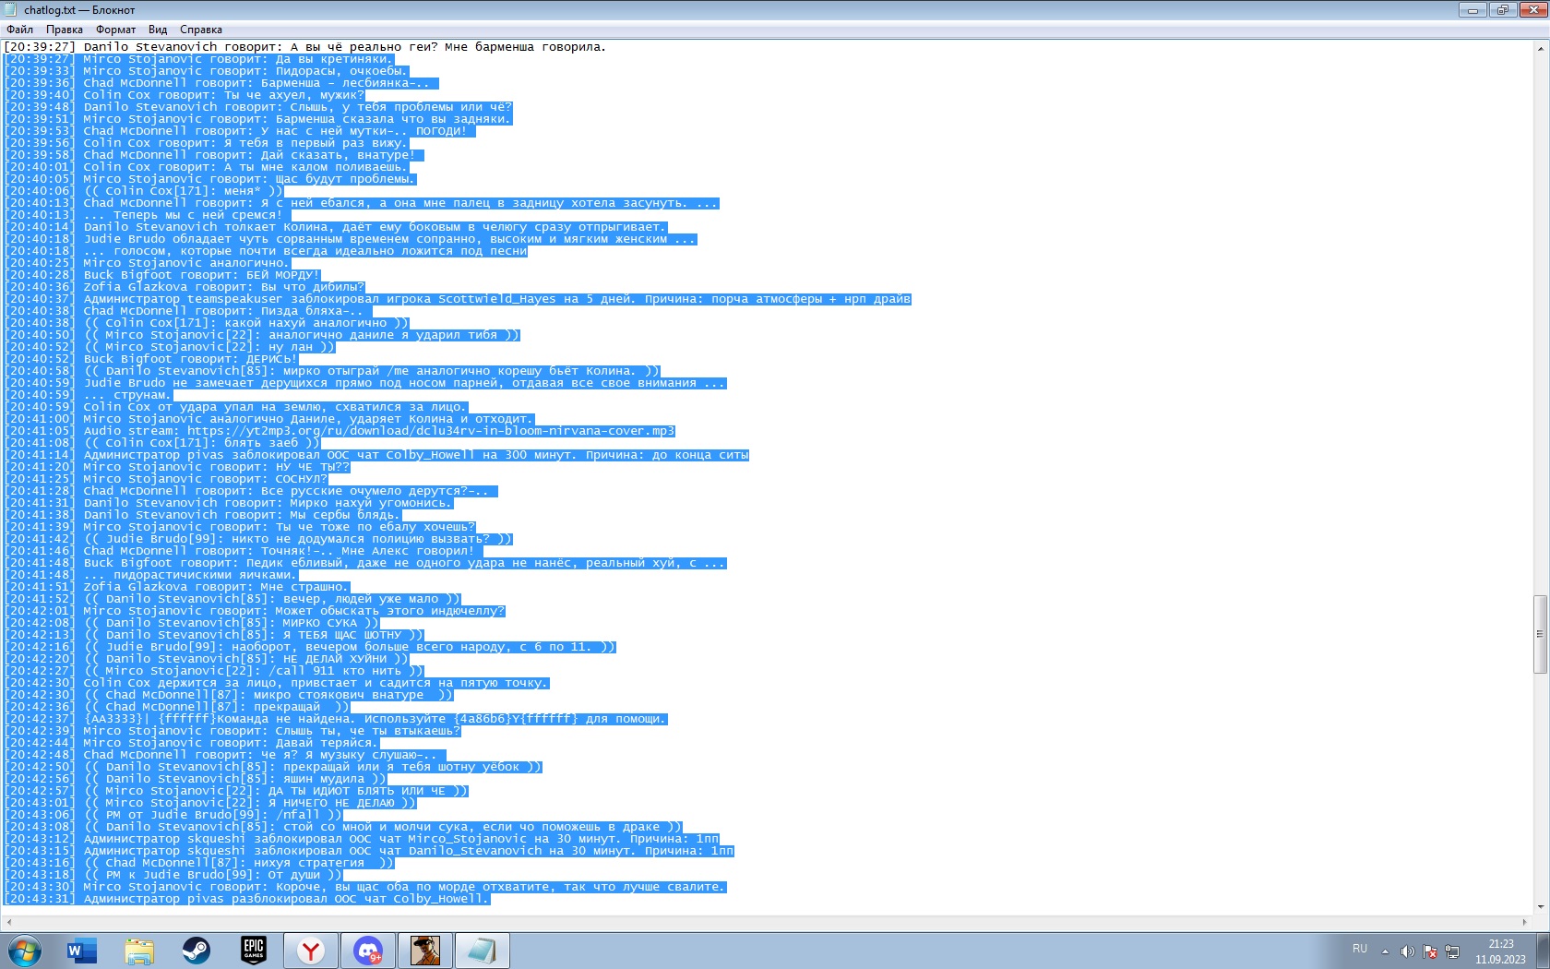Open Yandex Browser from the taskbar

(311, 950)
